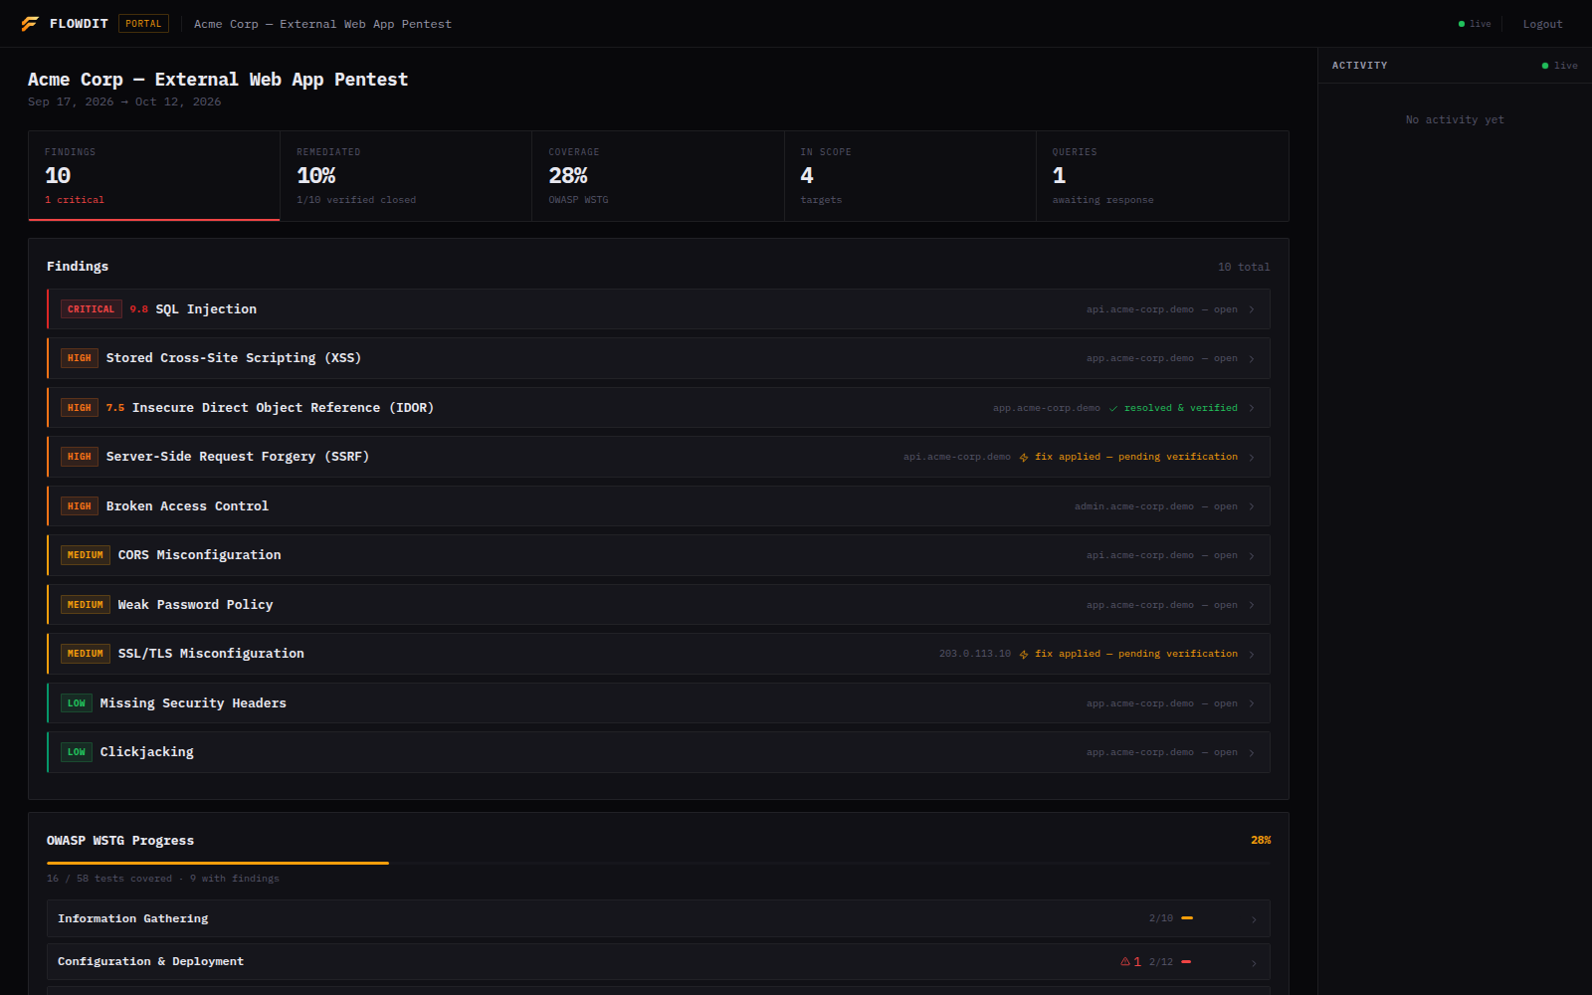Screen dimensions: 1592x995
Task: Click the Flowdit logo icon
Action: 30,24
